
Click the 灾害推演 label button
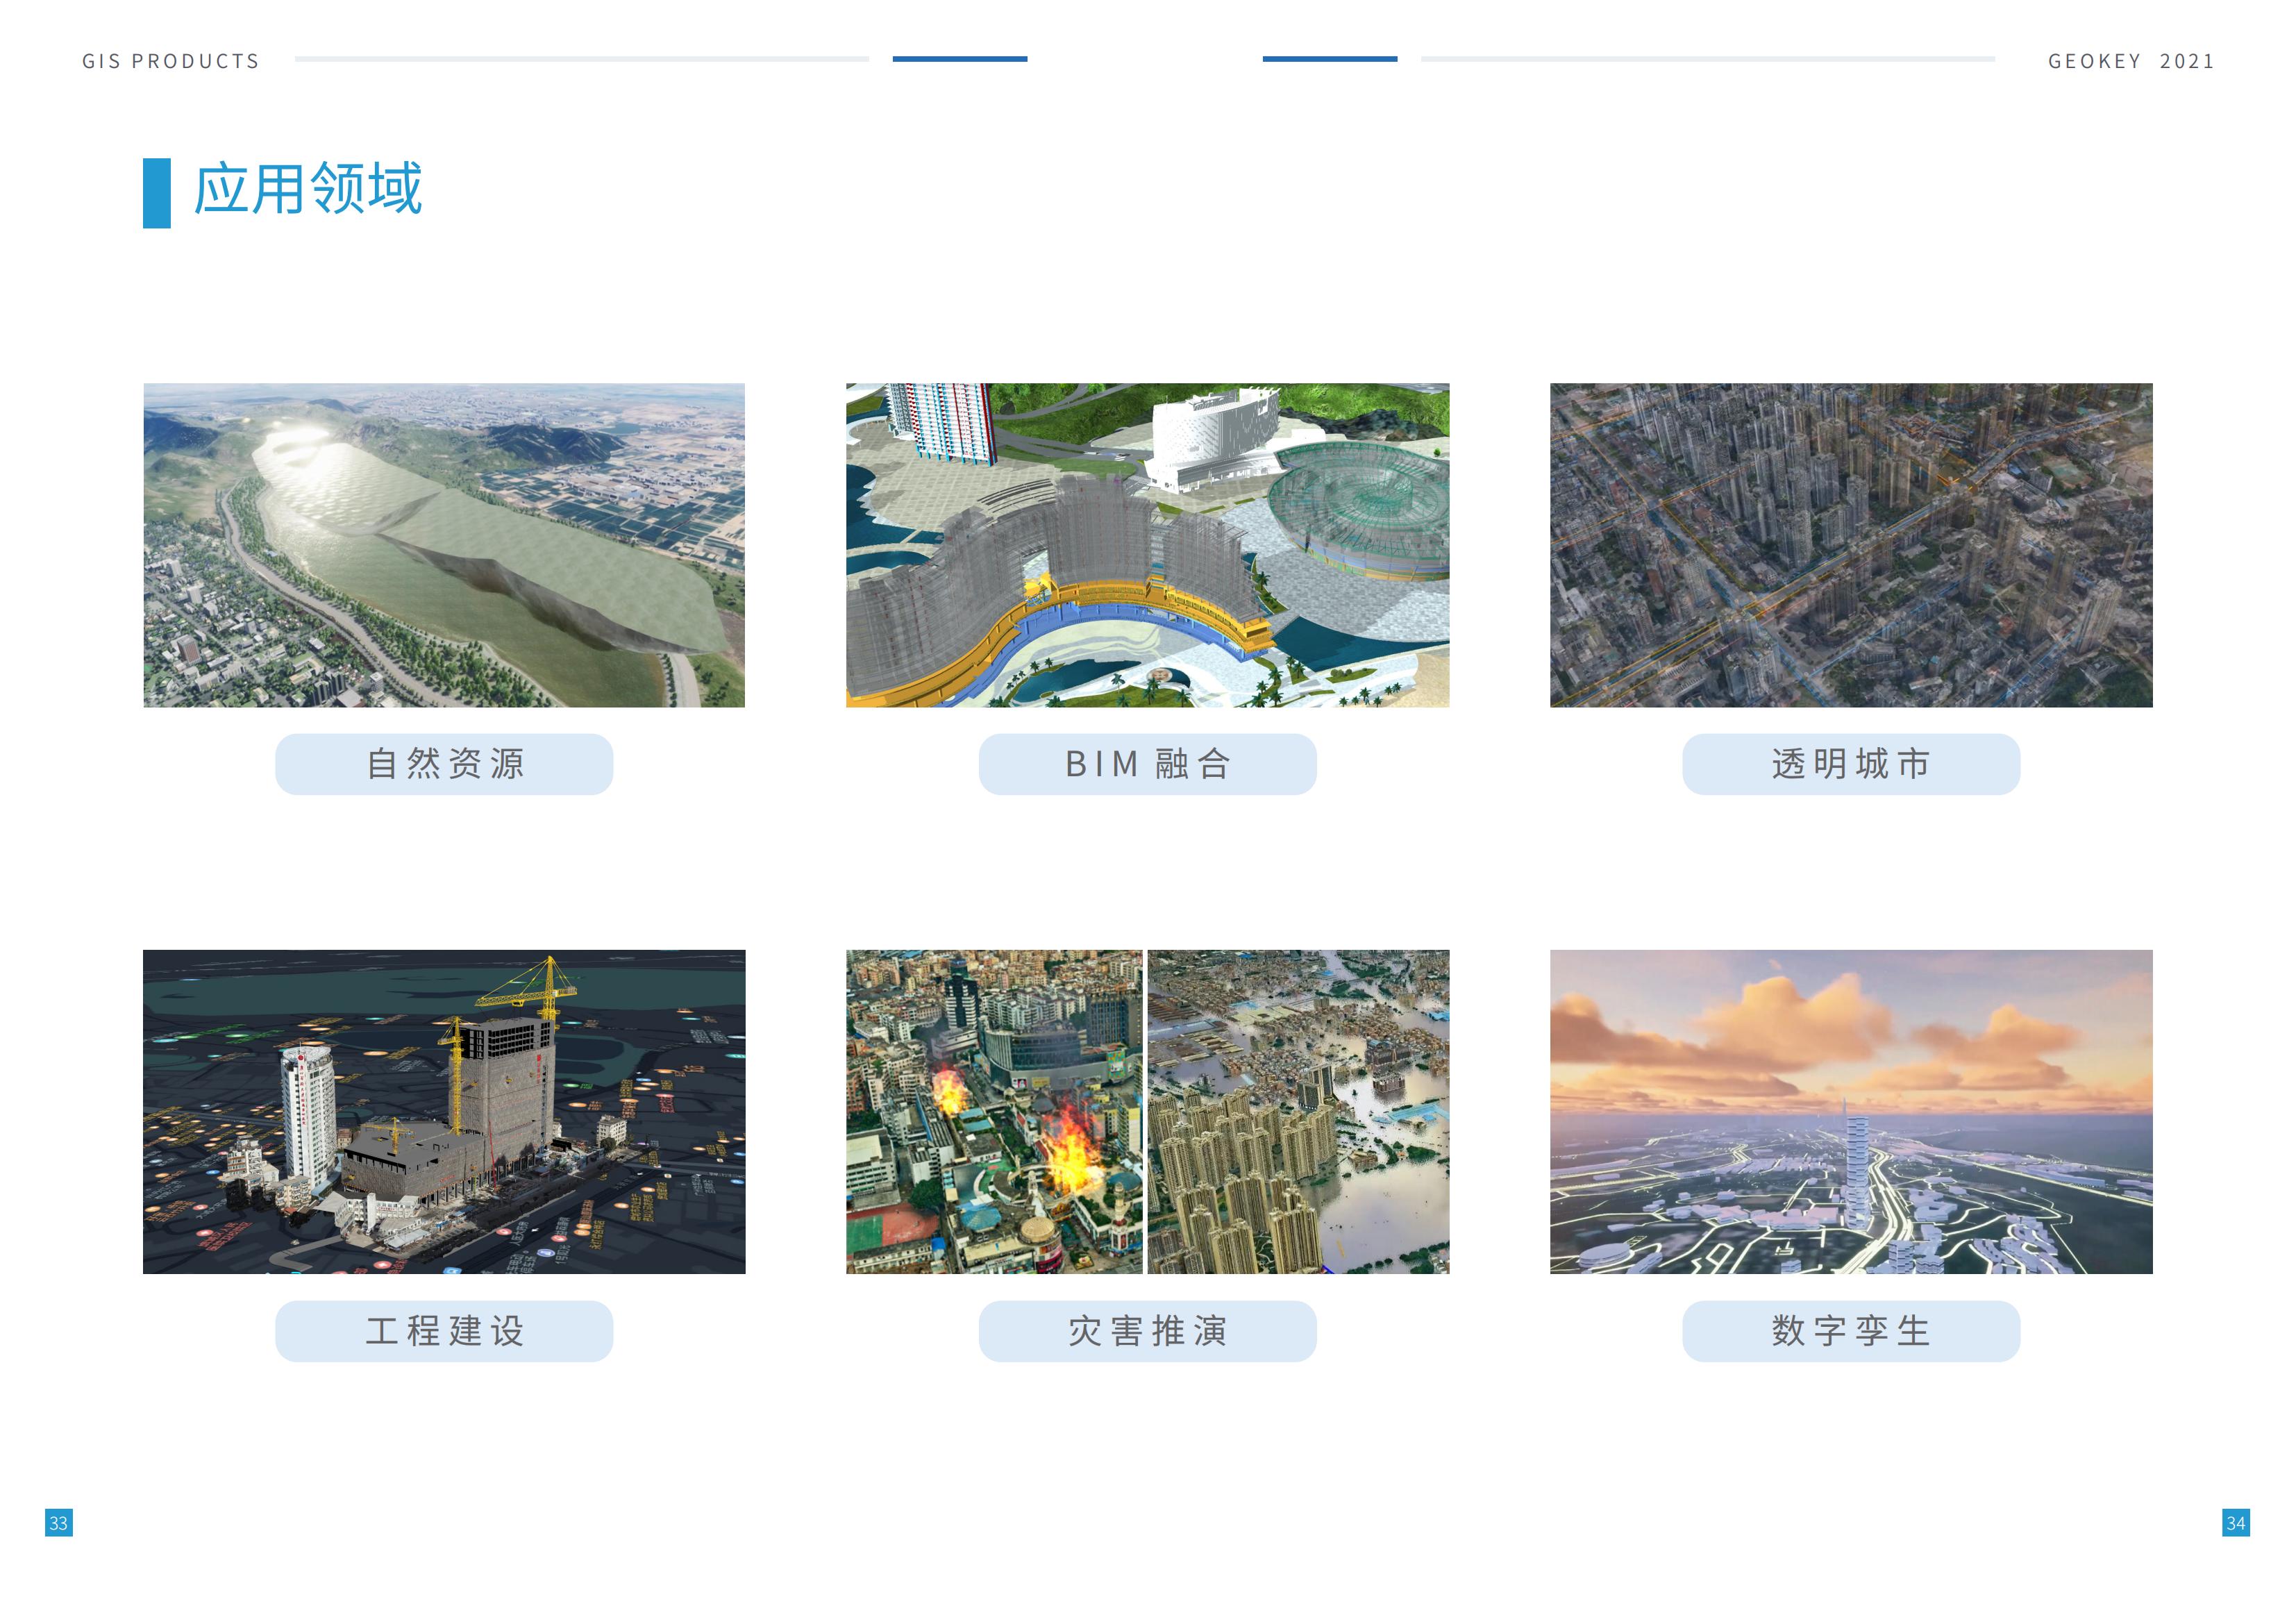(1147, 1331)
